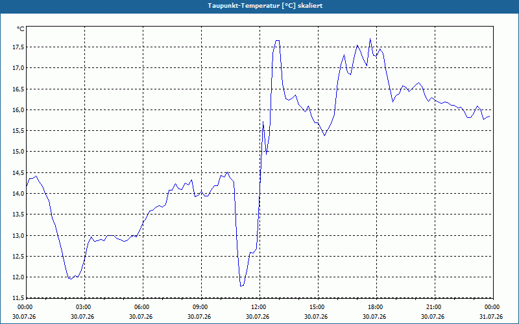Click the "30.07.26" date under 03:00
The image size is (519, 324).
[x=82, y=316]
